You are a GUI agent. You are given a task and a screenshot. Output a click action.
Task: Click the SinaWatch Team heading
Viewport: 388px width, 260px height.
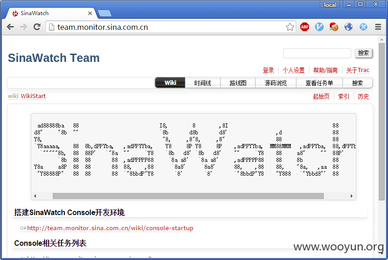(x=54, y=58)
